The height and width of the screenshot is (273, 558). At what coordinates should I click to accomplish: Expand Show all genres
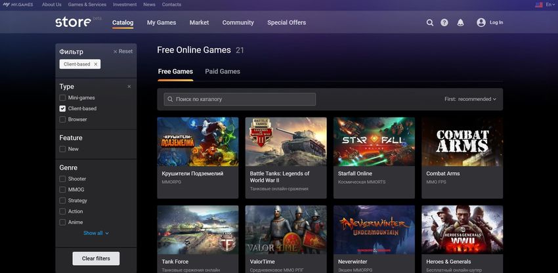point(96,233)
